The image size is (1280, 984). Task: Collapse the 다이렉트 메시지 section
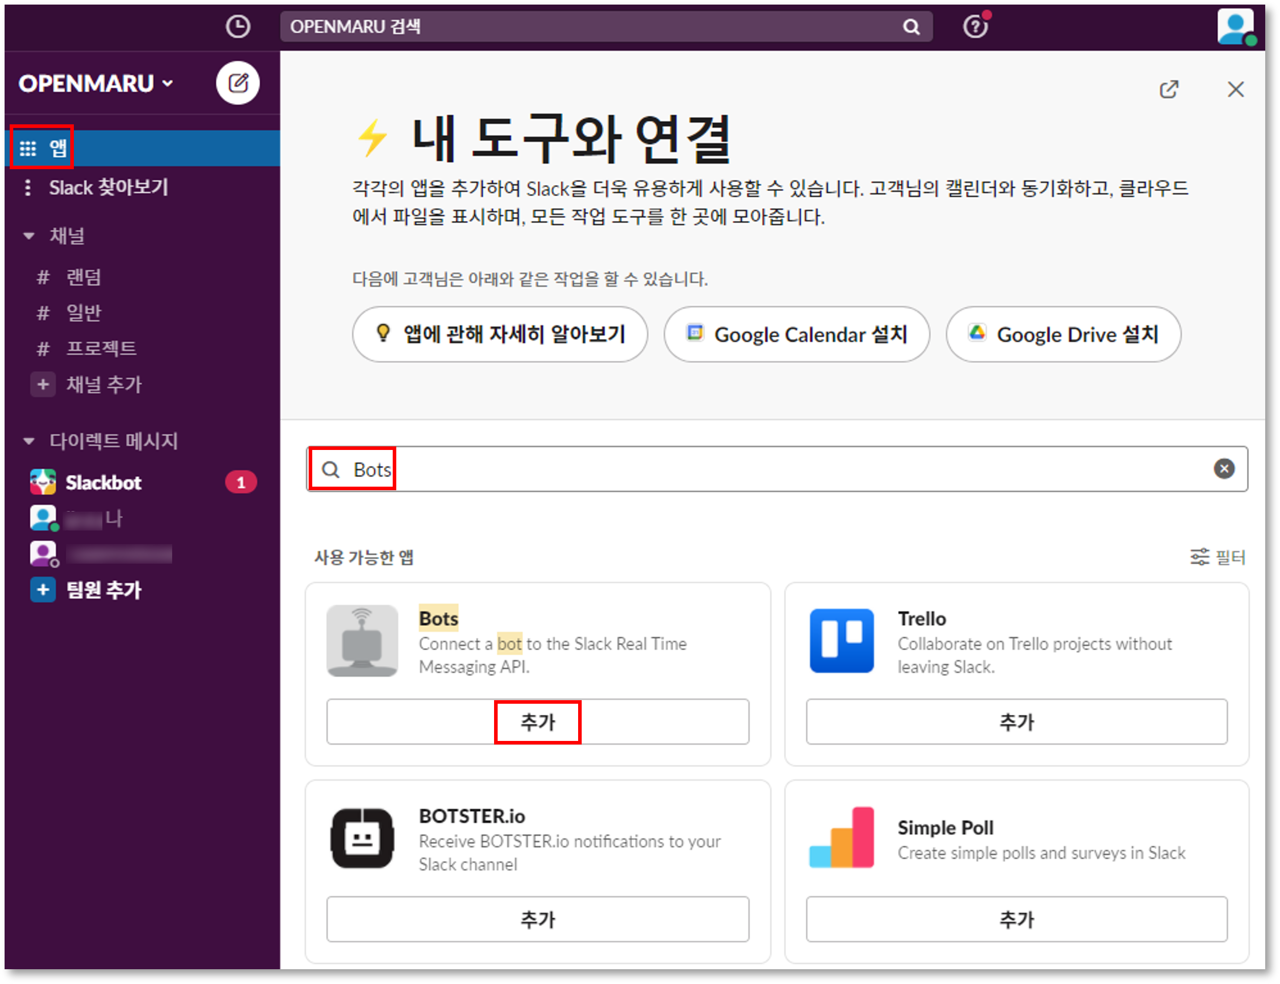tap(29, 441)
